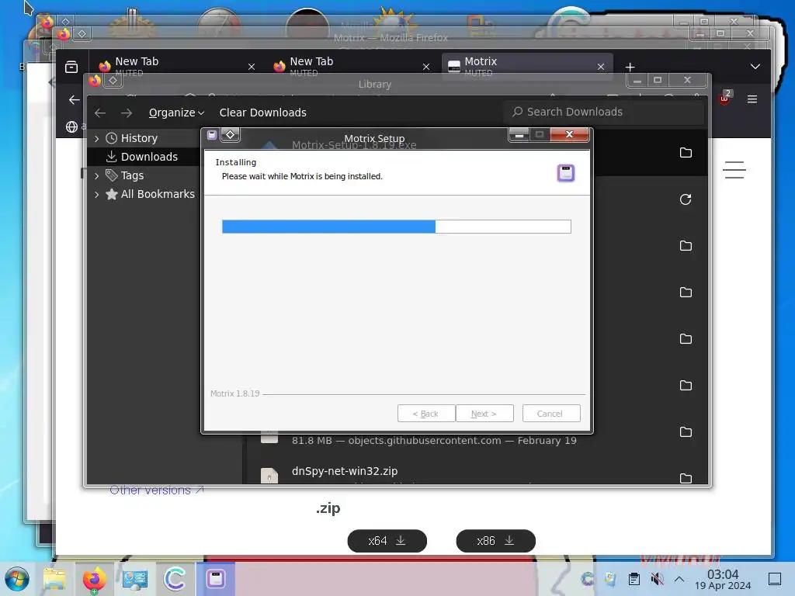Open the Organize dropdown menu
This screenshot has width=795, height=596.
[176, 113]
